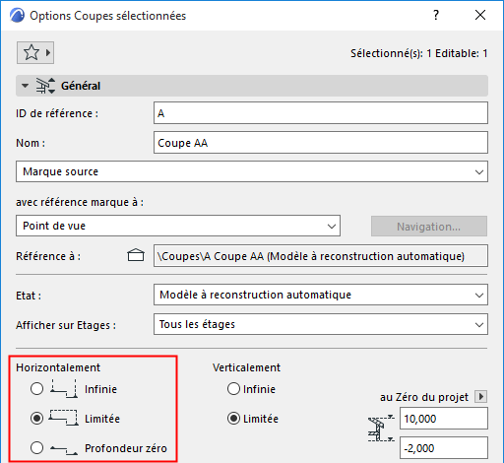Click the ArchiCAD logo in title bar
This screenshot has height=463, width=504.
[x=17, y=15]
